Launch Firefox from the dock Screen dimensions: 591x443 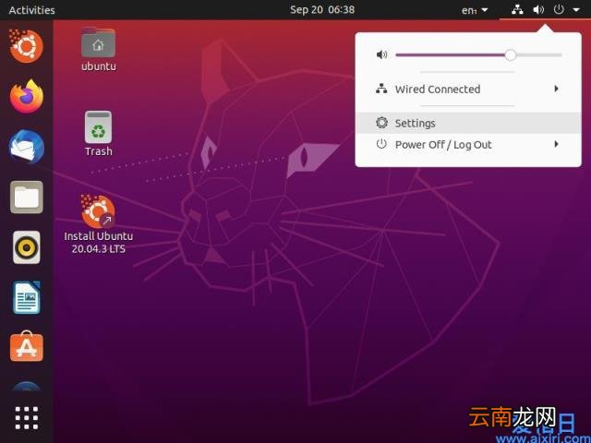[x=27, y=96]
